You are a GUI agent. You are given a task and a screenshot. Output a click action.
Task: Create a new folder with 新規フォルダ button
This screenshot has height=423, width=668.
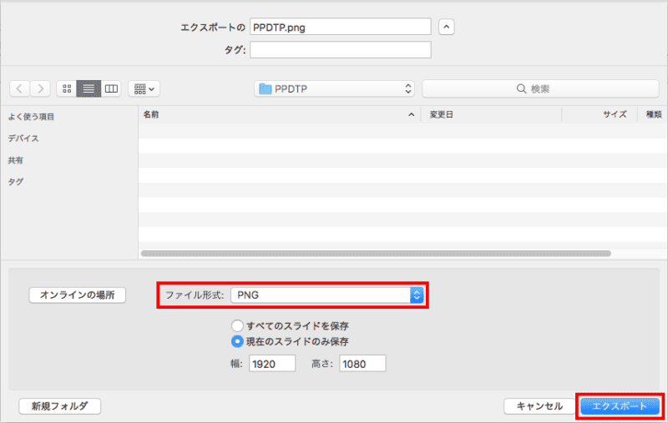(59, 406)
